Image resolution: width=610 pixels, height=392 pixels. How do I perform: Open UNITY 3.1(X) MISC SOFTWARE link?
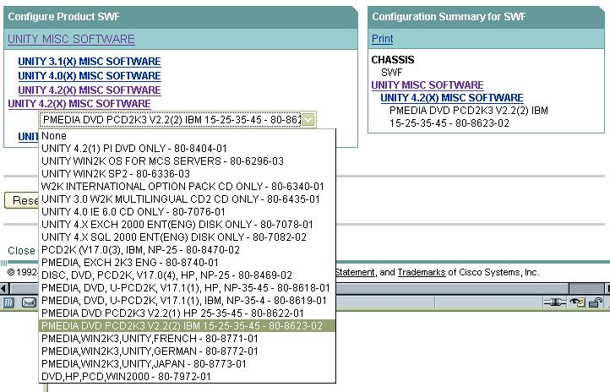tap(90, 62)
